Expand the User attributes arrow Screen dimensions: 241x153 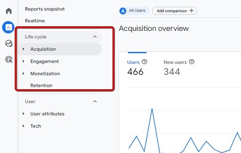pyautogui.click(x=23, y=114)
